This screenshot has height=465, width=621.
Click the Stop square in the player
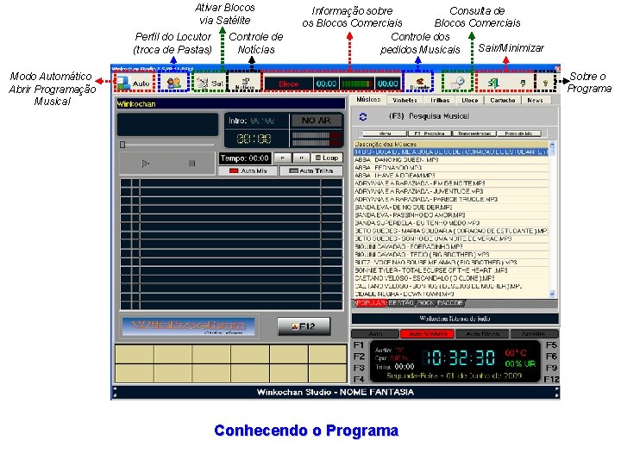pyautogui.click(x=191, y=164)
